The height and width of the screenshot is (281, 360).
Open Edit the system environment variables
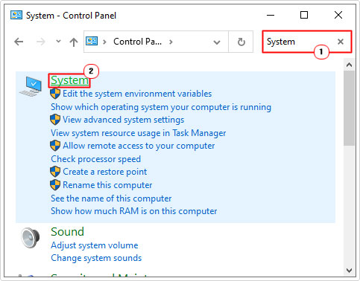[x=137, y=94]
